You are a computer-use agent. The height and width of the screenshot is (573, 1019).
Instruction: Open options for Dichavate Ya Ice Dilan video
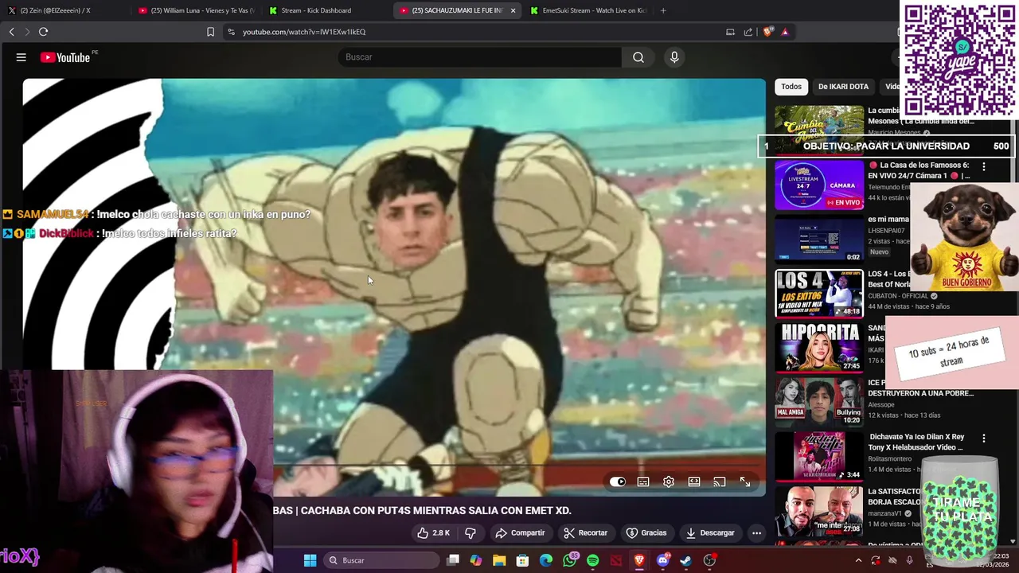tap(984, 439)
